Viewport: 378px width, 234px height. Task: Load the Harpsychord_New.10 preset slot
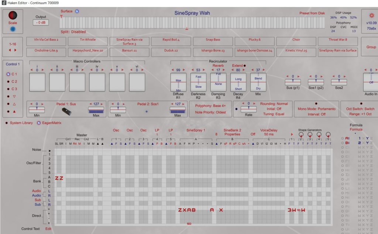(x=88, y=52)
